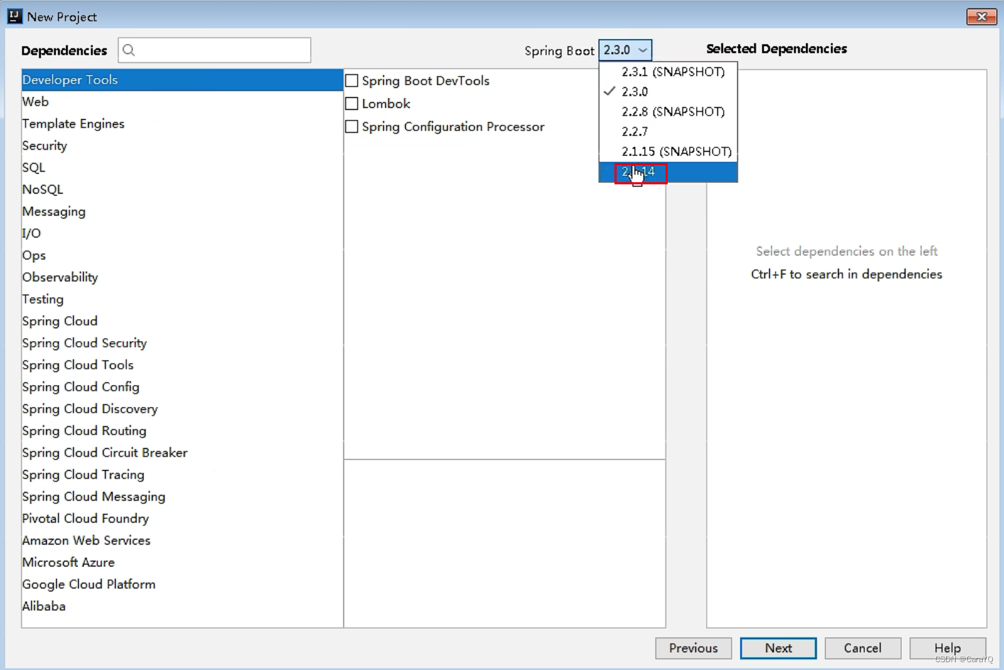This screenshot has height=670, width=1004.
Task: Select Spring Cloud Routing category
Action: click(182, 432)
